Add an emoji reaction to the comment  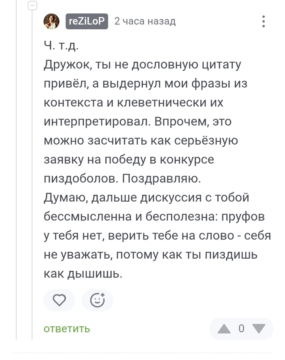(x=97, y=301)
